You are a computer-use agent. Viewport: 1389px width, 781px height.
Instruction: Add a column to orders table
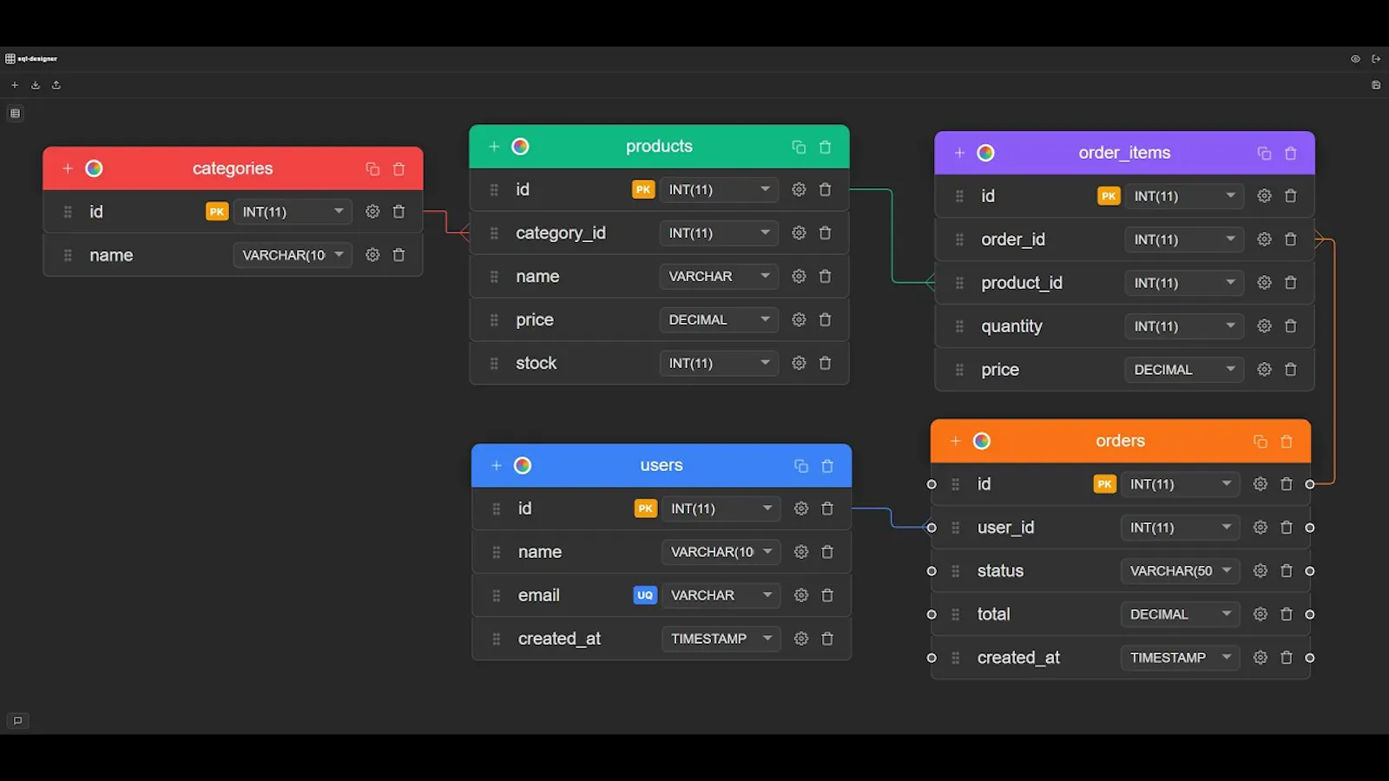956,442
